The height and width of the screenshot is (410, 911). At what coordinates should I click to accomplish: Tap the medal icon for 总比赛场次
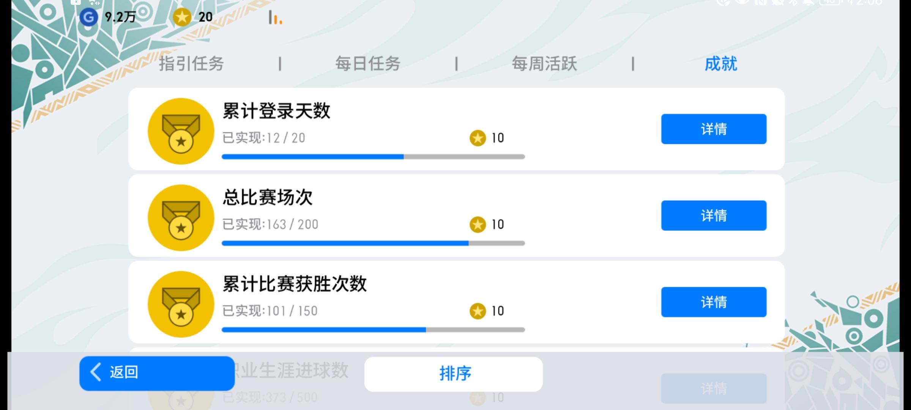pyautogui.click(x=181, y=218)
